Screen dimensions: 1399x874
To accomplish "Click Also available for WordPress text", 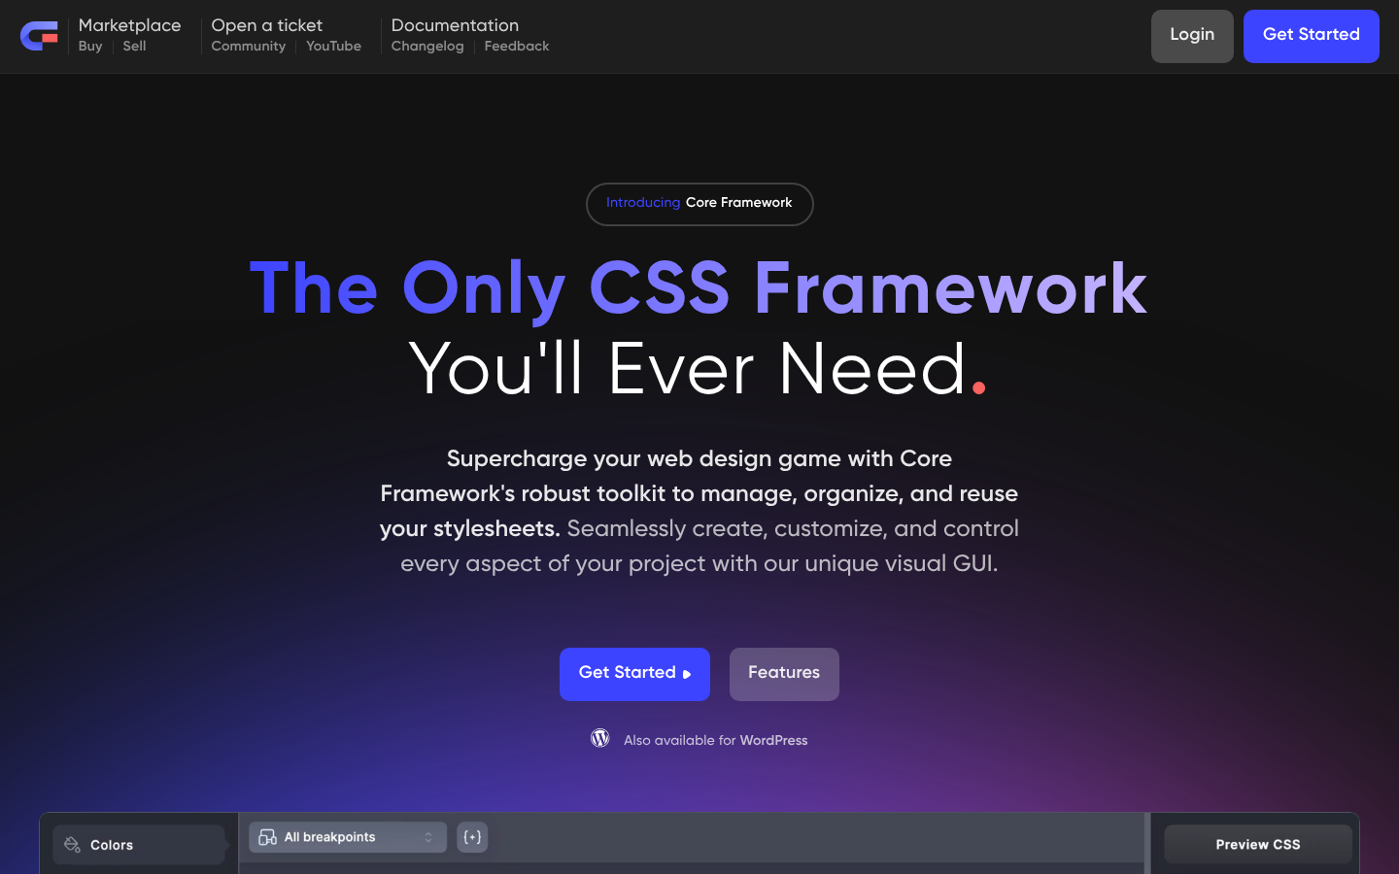I will point(716,740).
